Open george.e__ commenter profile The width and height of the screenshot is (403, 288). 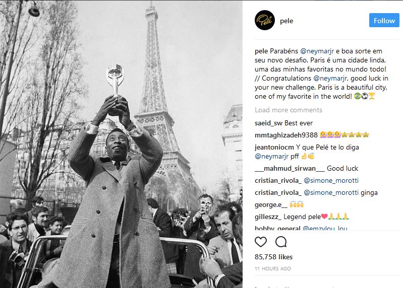tap(271, 205)
